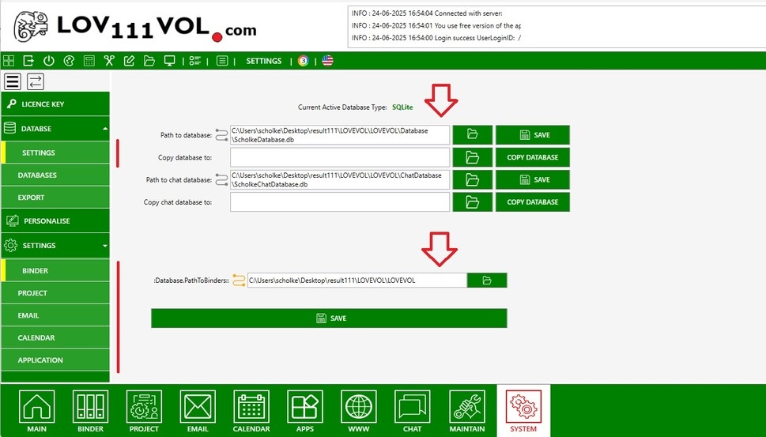Click the 'Login success UserLoginID' log line
This screenshot has height=437, width=766.
[x=436, y=38]
